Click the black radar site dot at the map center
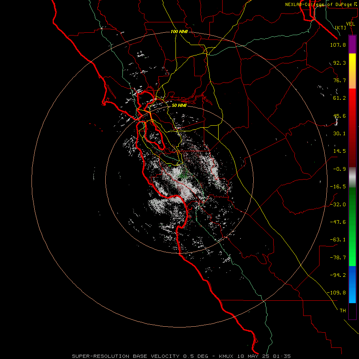The image size is (359, 359). (x=180, y=179)
